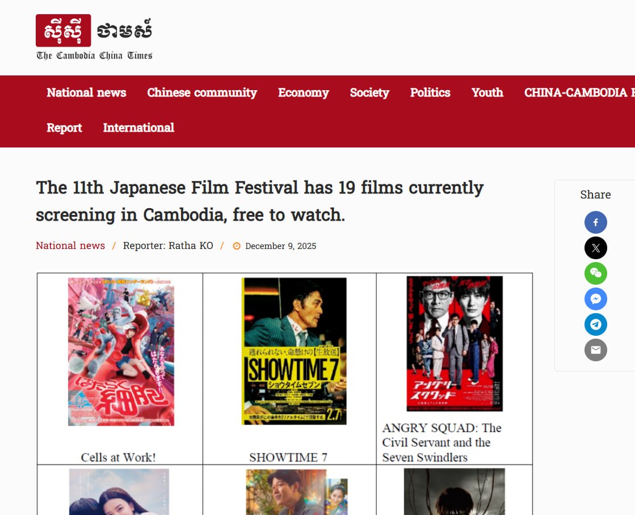The width and height of the screenshot is (635, 515).
Task: Select Society in the navigation bar
Action: [369, 92]
